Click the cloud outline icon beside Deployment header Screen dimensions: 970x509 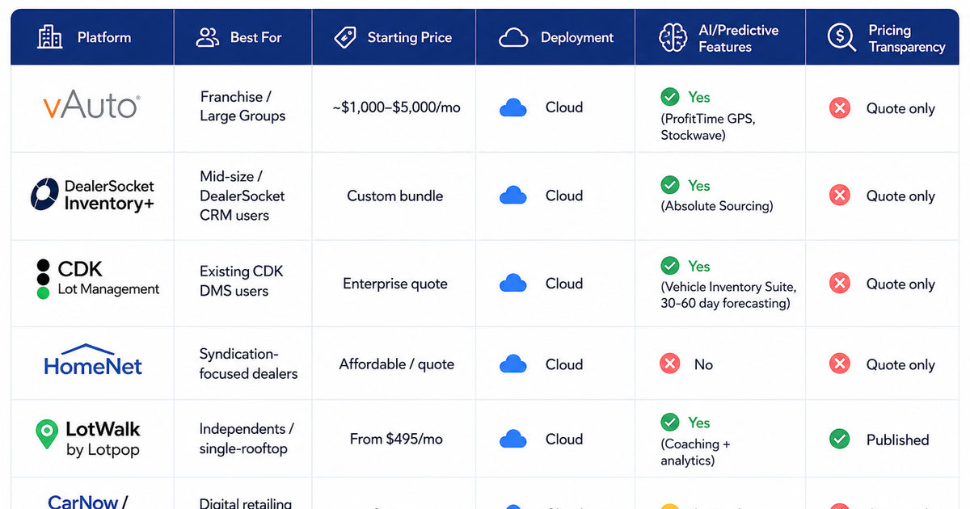click(513, 38)
